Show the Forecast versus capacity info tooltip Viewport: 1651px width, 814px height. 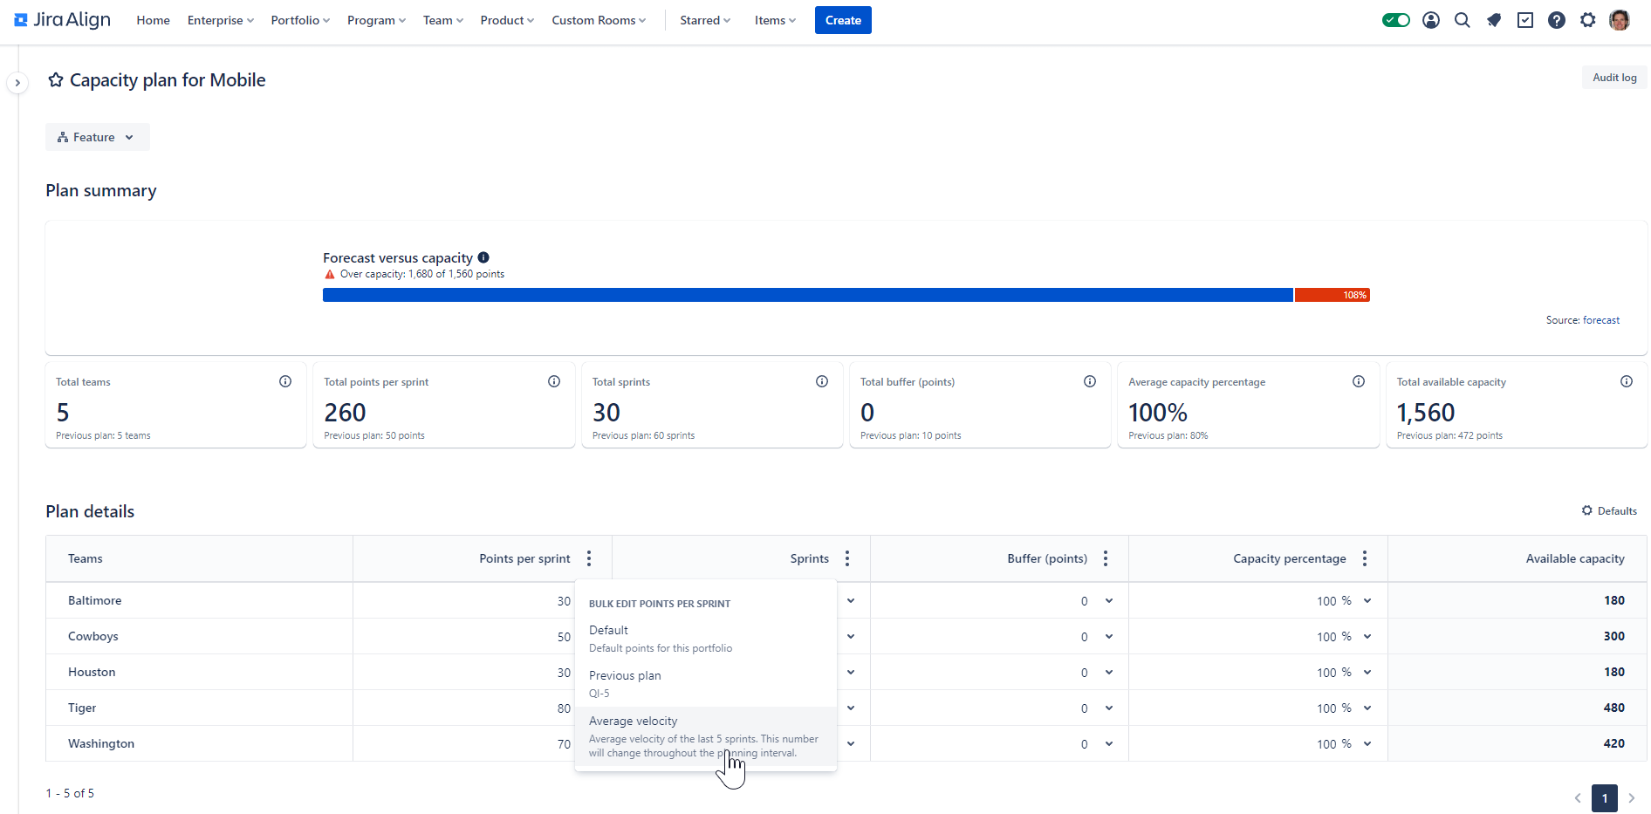pyautogui.click(x=483, y=257)
